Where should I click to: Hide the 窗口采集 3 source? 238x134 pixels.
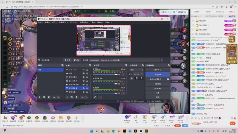point(84,81)
